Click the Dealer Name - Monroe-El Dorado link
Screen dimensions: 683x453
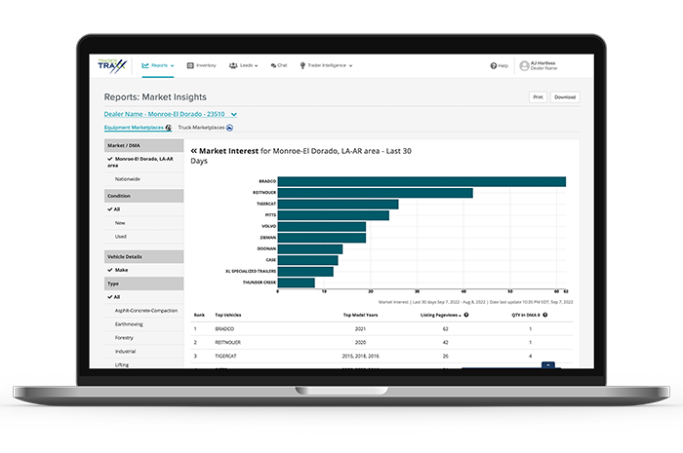pyautogui.click(x=164, y=114)
